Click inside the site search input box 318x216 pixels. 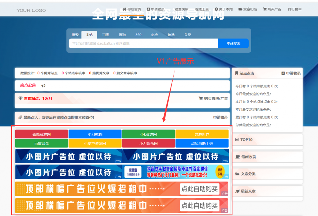[143, 43]
